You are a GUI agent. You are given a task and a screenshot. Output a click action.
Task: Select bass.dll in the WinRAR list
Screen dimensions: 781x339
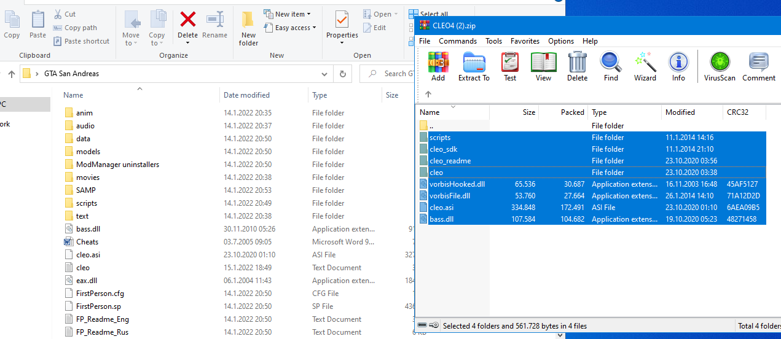[x=592, y=219]
